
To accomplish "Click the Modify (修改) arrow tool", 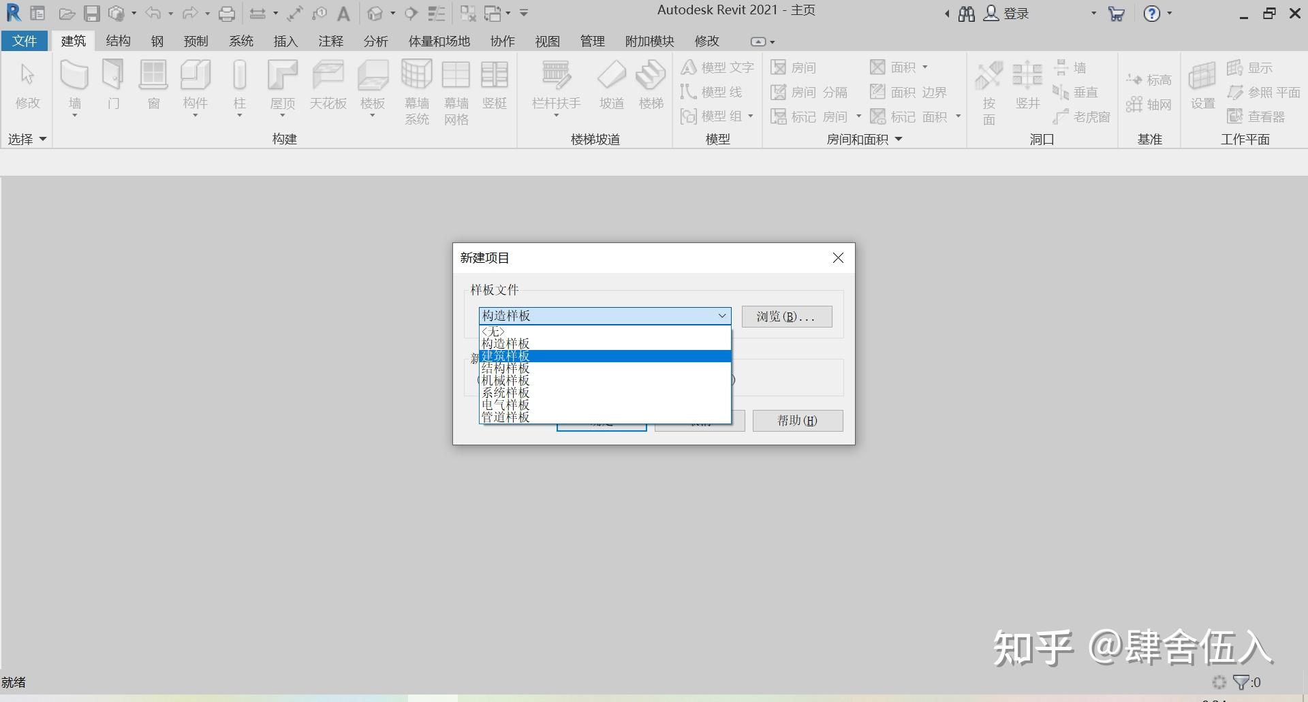I will (x=27, y=85).
